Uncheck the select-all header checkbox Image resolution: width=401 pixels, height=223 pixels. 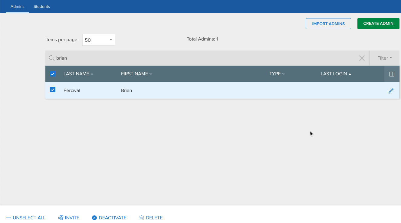[53, 74]
